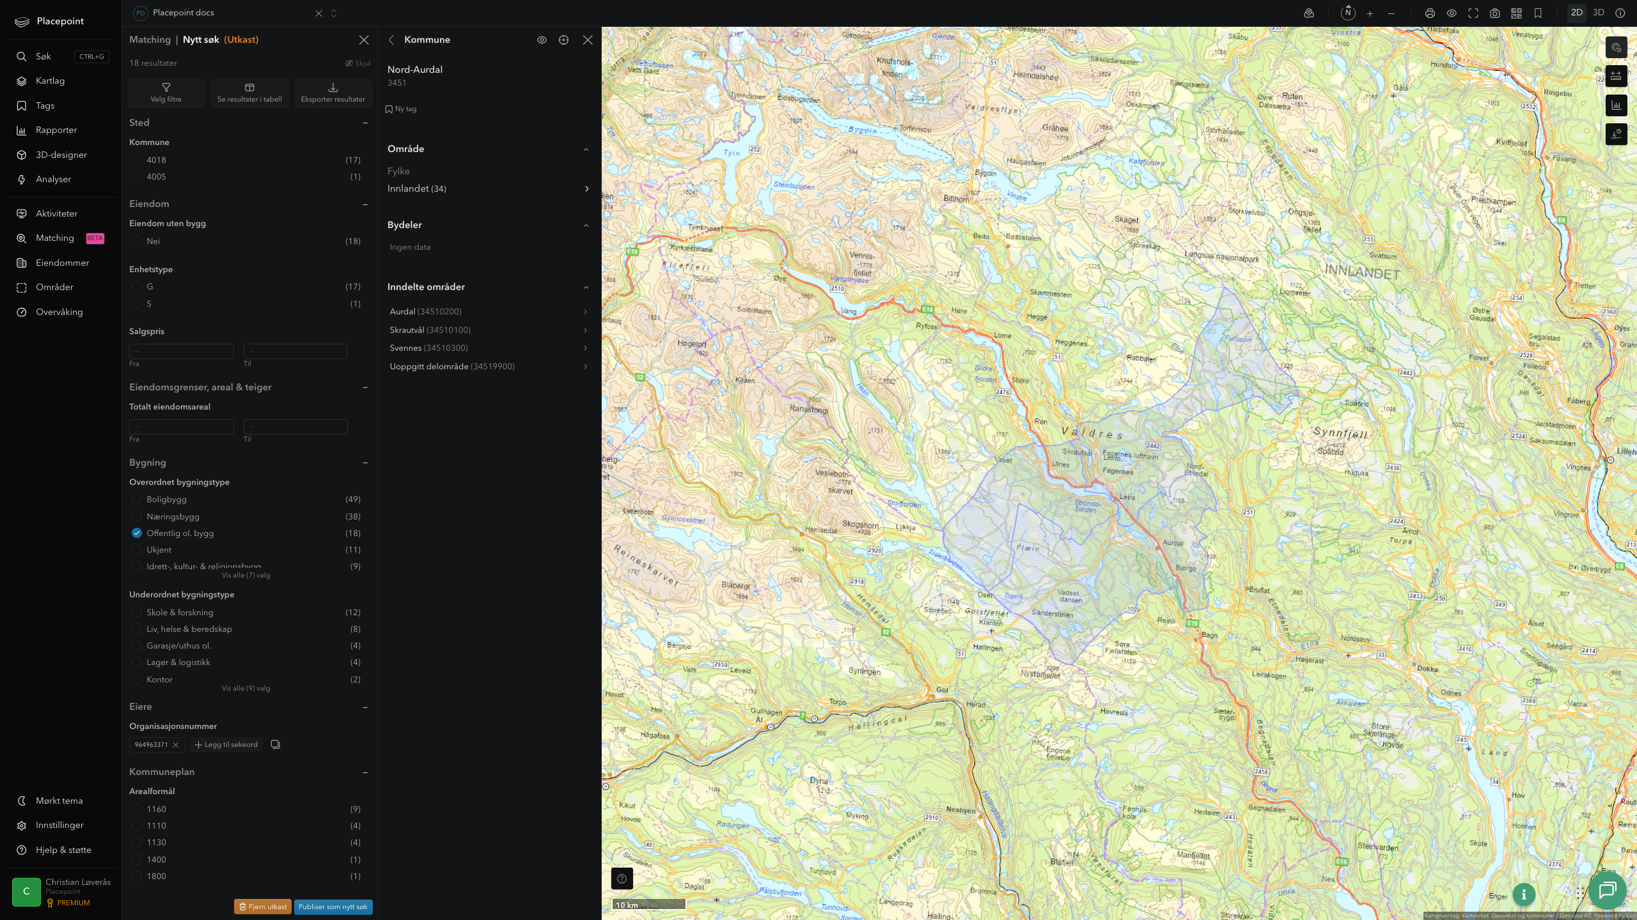
Task: Expand Innlandet (34) fylke row
Action: pos(489,188)
